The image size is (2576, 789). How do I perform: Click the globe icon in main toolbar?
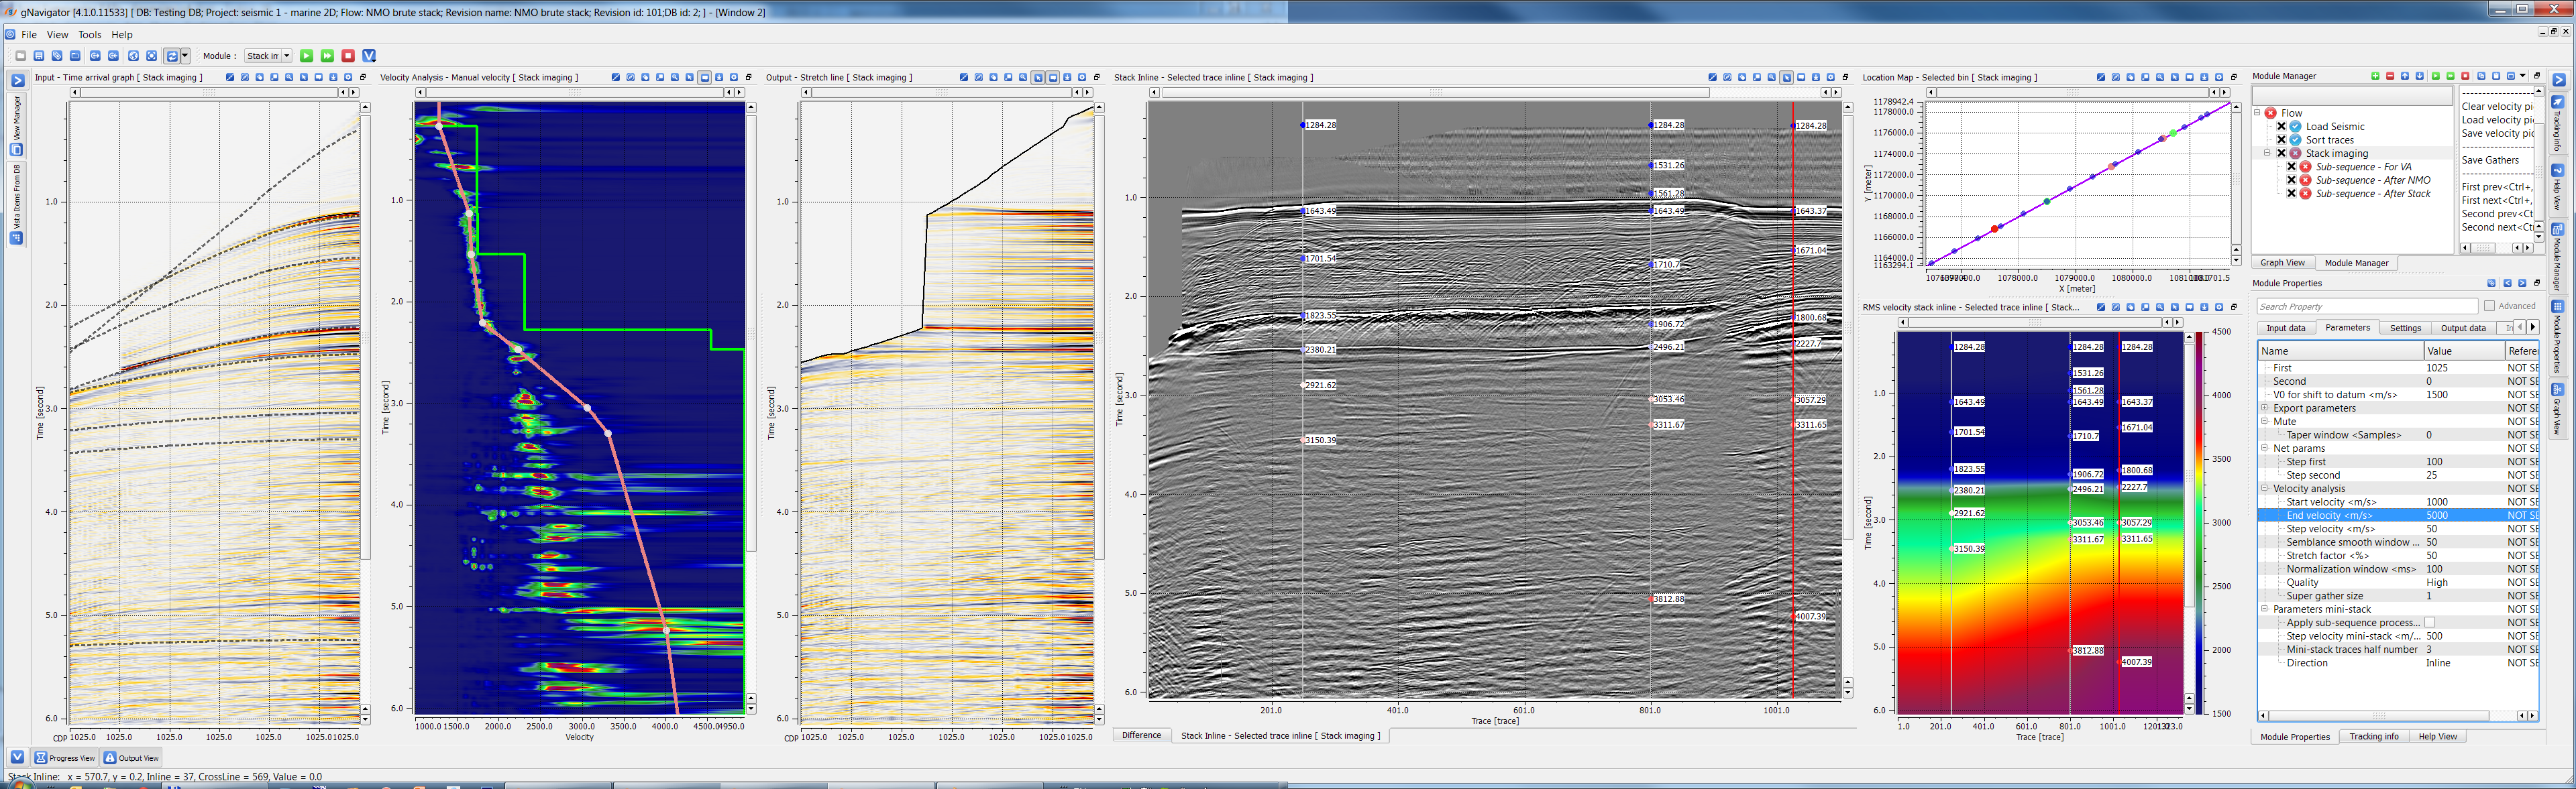pyautogui.click(x=133, y=56)
